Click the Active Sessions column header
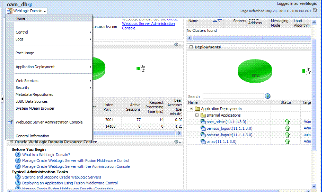The image size is (326, 192). (x=133, y=107)
